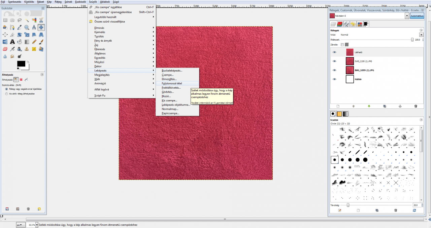
Task: Select the Pencil tool
Action: point(34,42)
